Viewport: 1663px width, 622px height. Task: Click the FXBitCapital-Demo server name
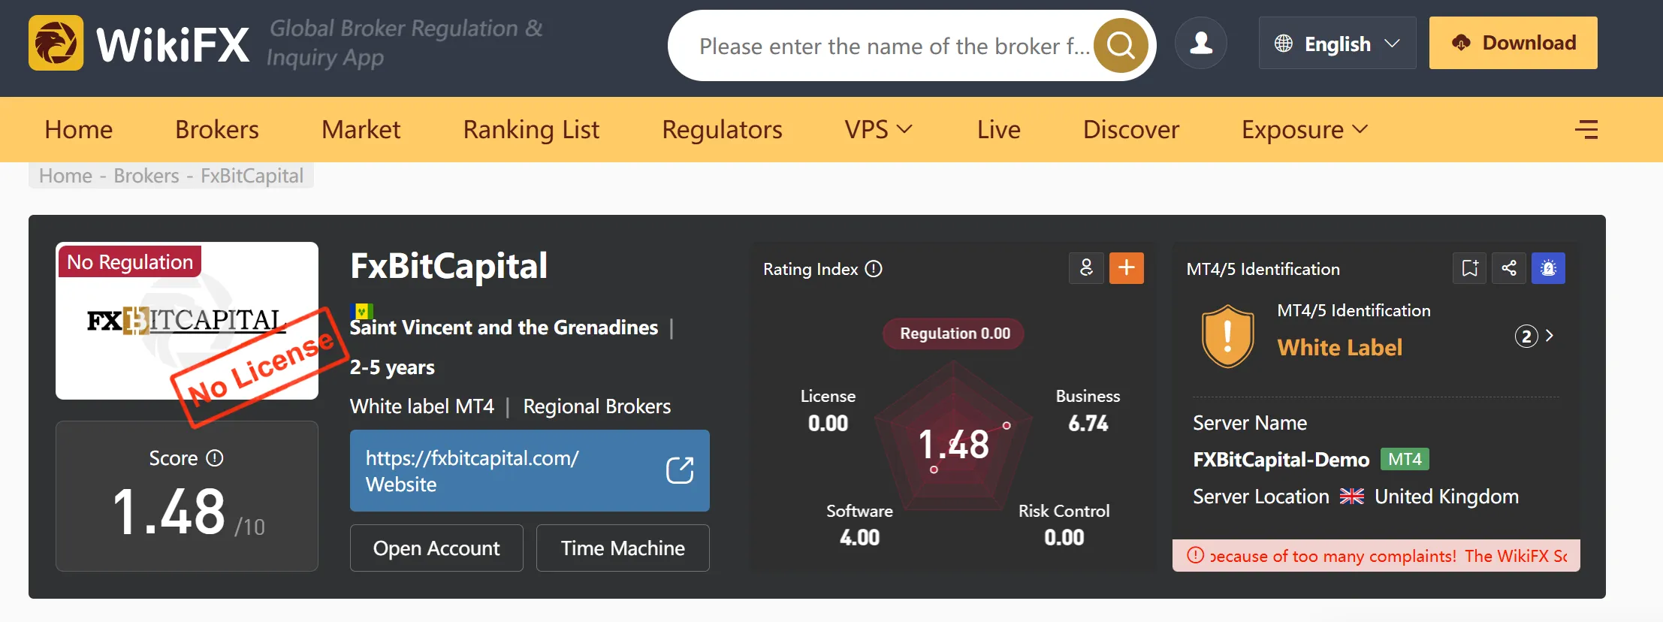click(1281, 460)
